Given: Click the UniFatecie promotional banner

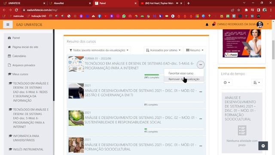Looking at the screenshot, I should [242, 43].
